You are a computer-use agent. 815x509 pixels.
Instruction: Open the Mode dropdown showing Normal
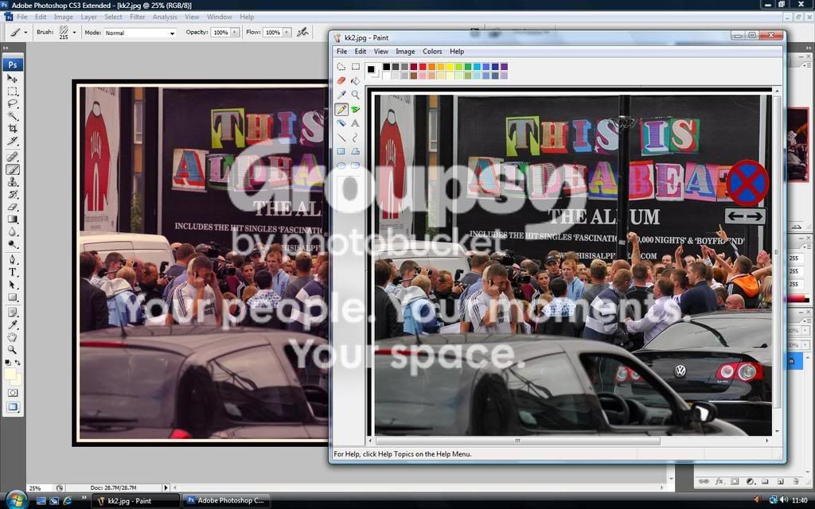[x=140, y=33]
